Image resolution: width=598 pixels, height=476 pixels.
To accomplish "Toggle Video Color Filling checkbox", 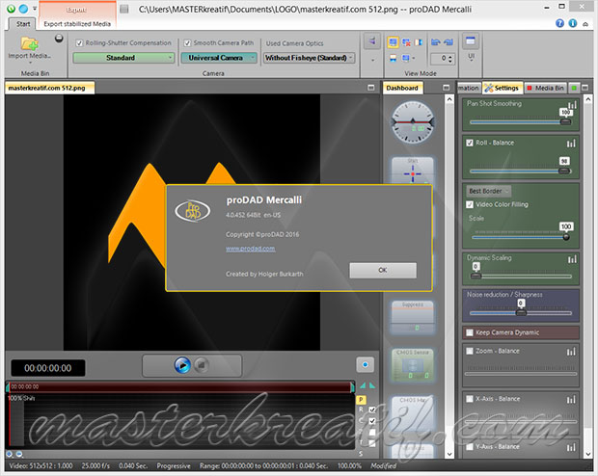I will (x=470, y=204).
